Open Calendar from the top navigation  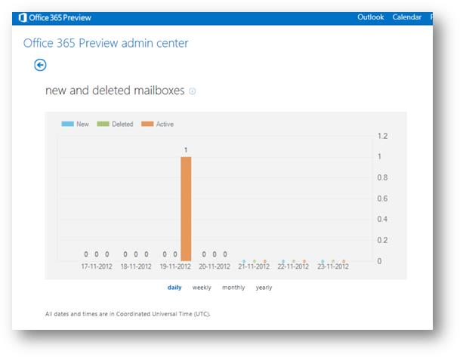pyautogui.click(x=406, y=17)
